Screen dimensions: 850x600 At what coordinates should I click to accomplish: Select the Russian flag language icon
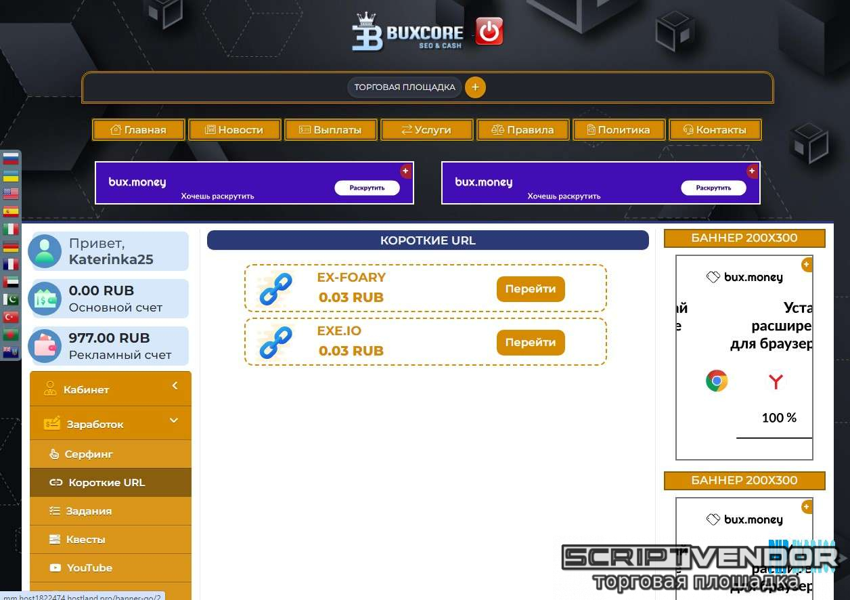(x=11, y=159)
